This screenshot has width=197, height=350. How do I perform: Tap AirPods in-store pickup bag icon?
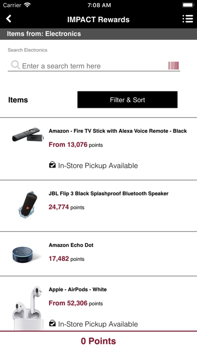52,323
